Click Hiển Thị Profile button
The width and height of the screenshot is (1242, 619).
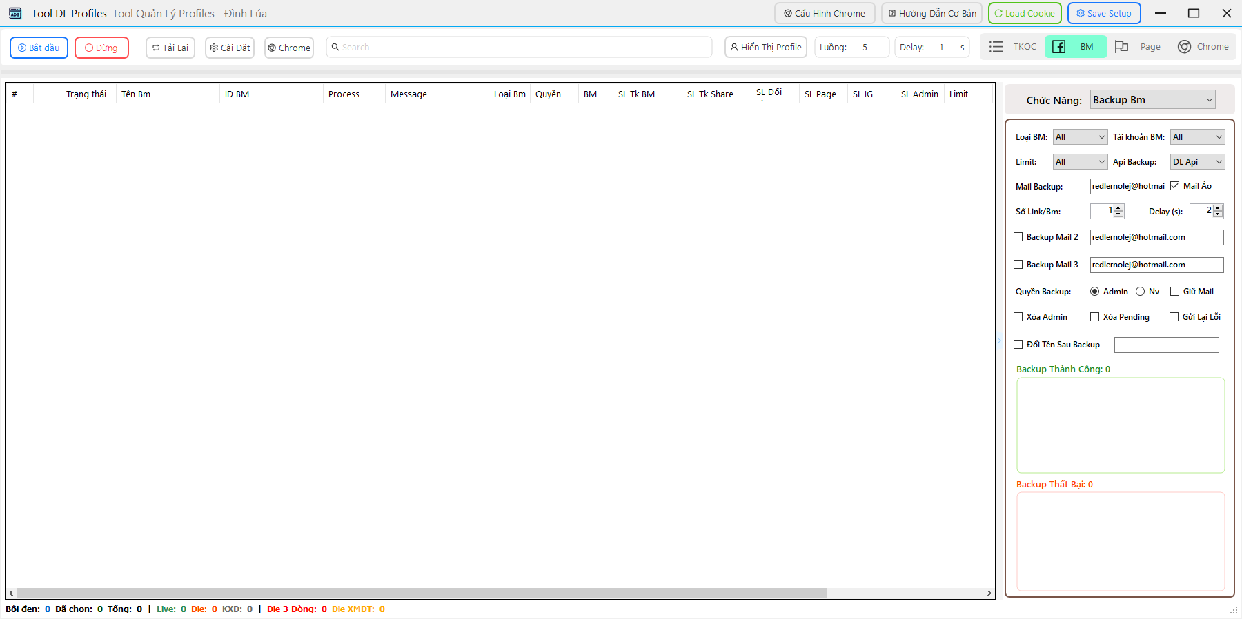(766, 47)
